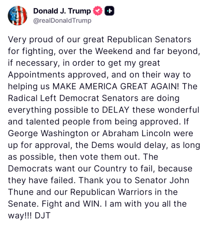Click the words "George Washington" in post
211x227 pixels.
pyautogui.click(x=48, y=133)
